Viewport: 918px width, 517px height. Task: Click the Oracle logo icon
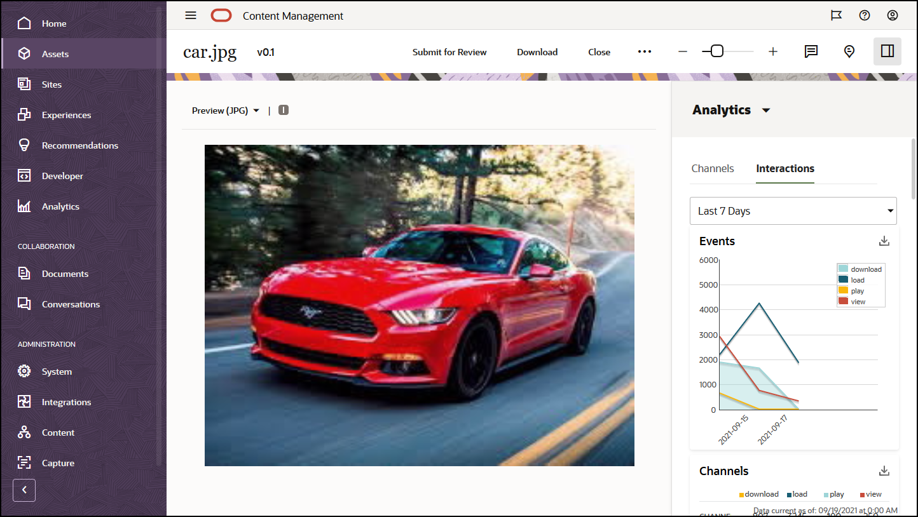[221, 16]
